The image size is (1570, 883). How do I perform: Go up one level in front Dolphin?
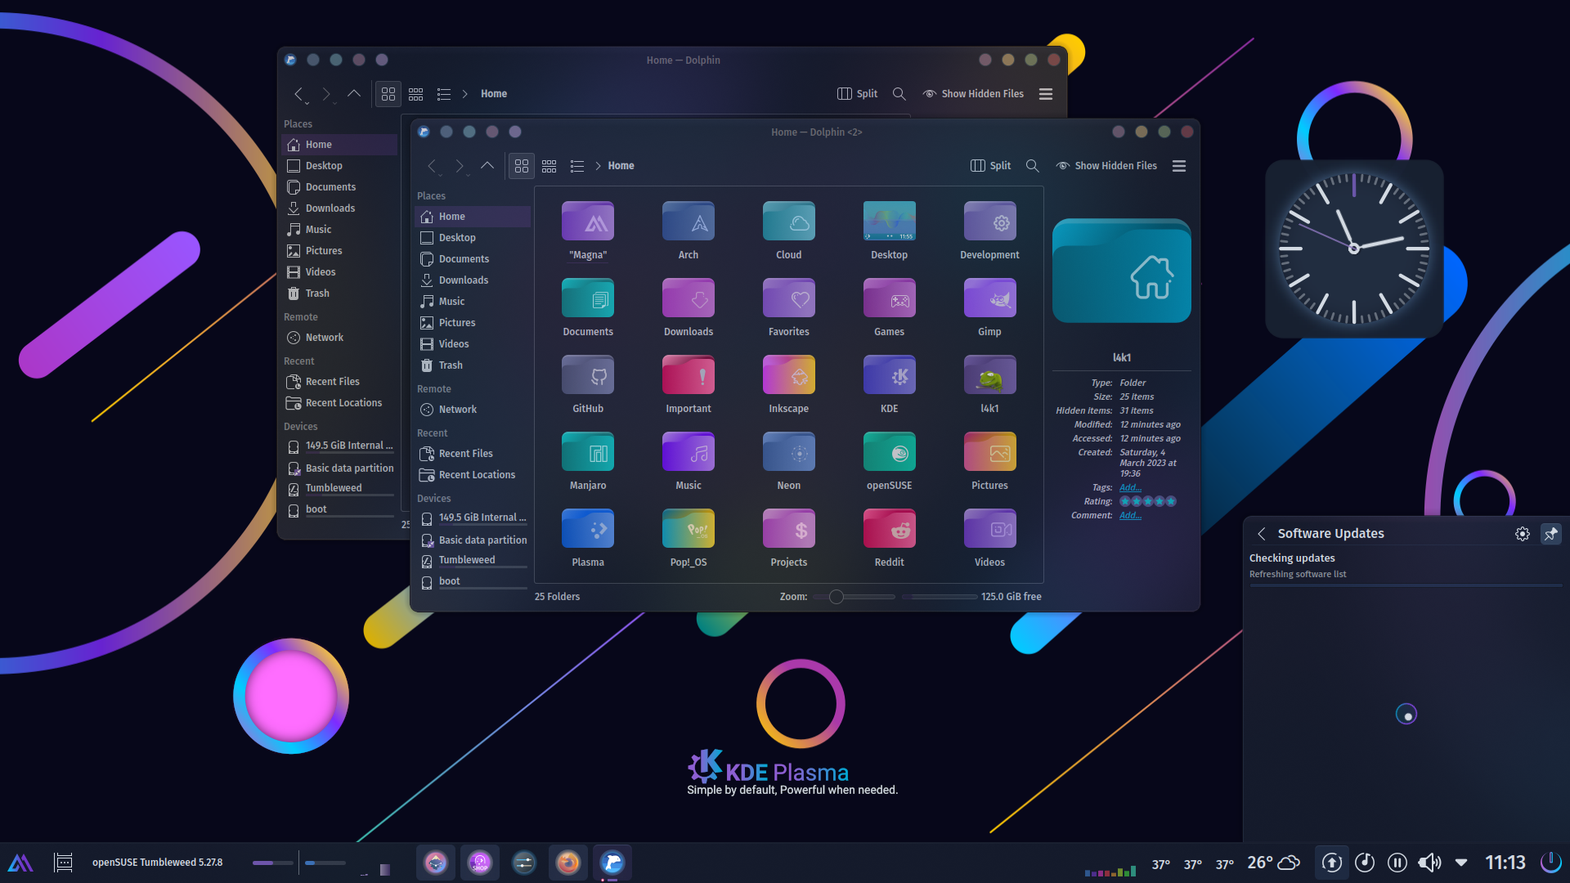[x=487, y=166]
